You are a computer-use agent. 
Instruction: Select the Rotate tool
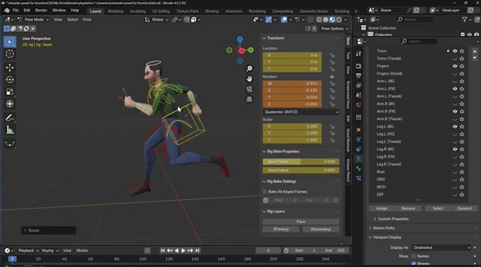point(10,79)
